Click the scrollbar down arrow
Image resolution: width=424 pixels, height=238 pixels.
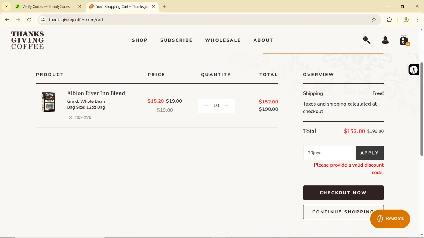[422, 235]
